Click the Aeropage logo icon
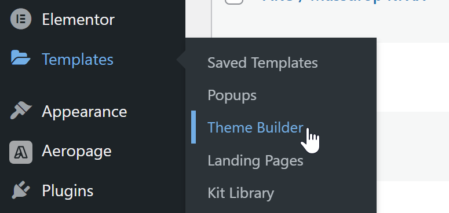Viewport: 449px width, 213px height. click(21, 152)
